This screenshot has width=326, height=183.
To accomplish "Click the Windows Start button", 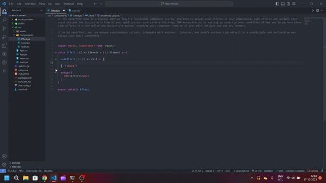I will tap(7, 178).
